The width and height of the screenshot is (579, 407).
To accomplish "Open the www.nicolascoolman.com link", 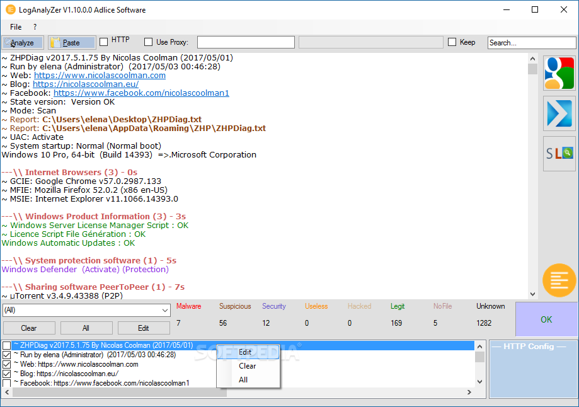I will 100,76.
